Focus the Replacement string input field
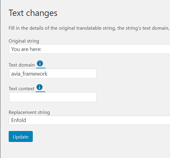170x158 pixels. [x=89, y=120]
